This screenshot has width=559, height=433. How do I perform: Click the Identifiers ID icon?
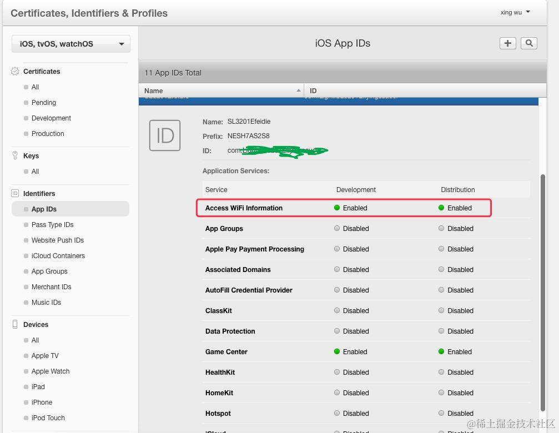[15, 193]
